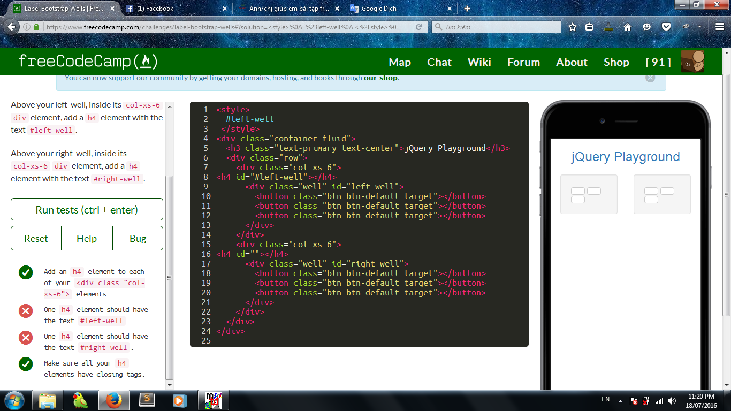Open the Firefox home page icon

point(628,27)
